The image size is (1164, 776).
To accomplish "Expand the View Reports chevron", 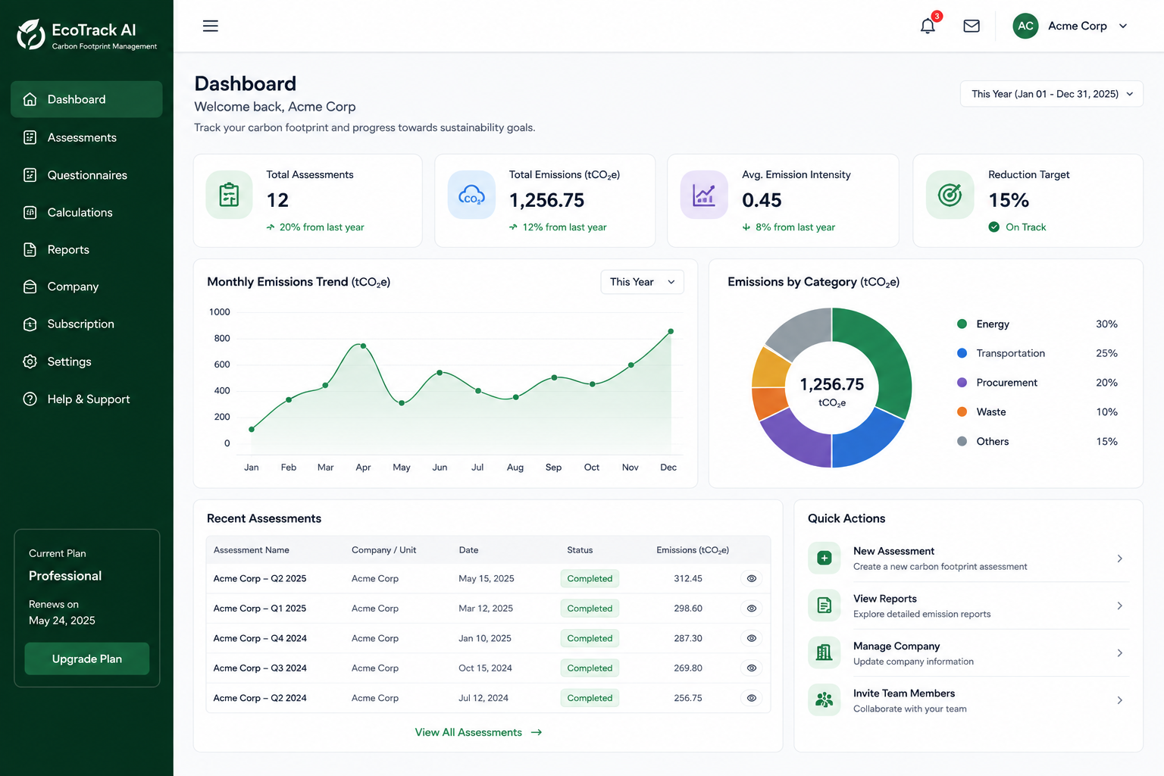I will pyautogui.click(x=1120, y=605).
